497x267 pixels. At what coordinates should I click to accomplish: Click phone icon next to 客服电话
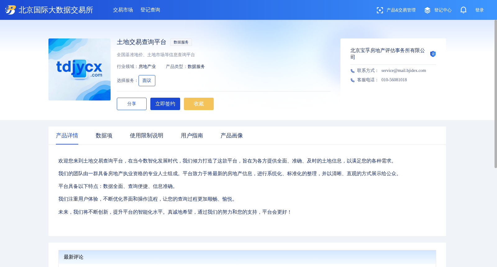pos(353,80)
